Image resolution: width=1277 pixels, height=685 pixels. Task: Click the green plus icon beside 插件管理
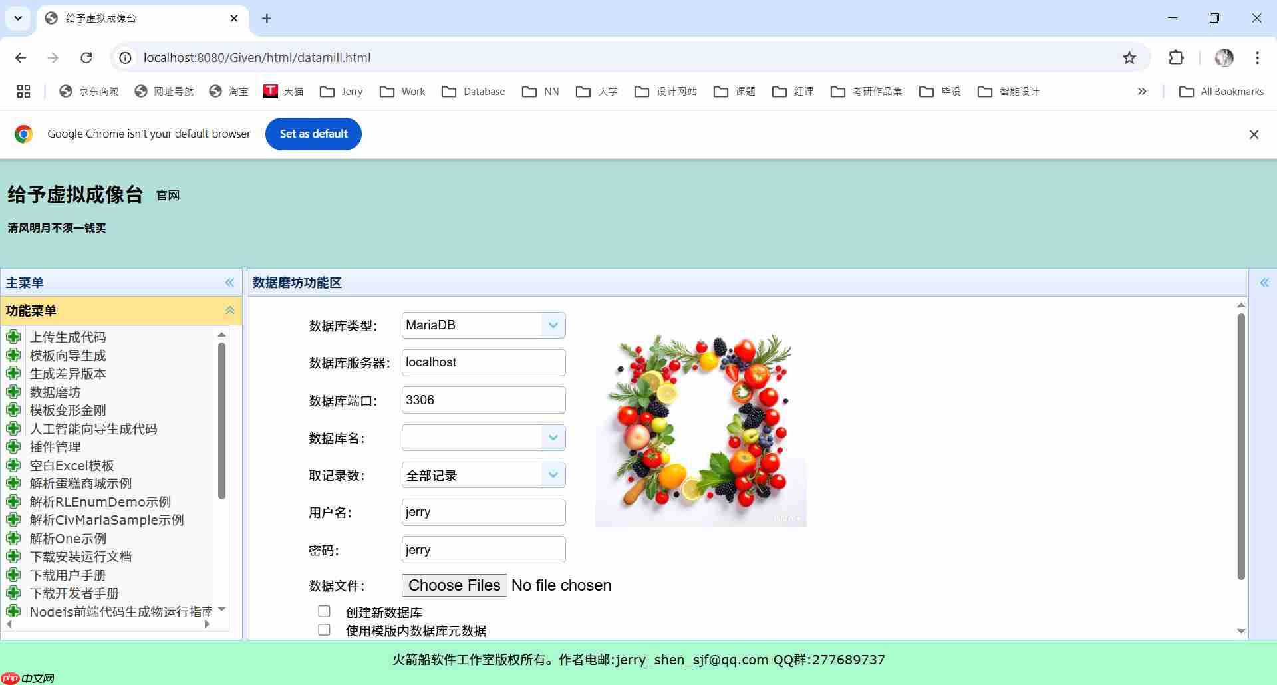[x=14, y=446]
